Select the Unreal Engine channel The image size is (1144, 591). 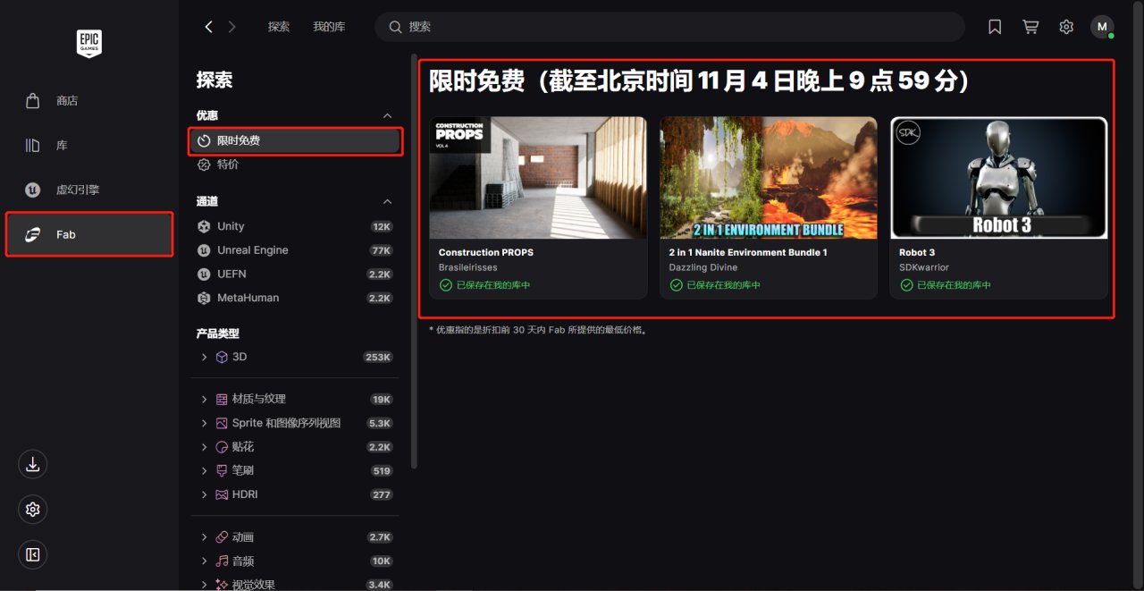296,250
